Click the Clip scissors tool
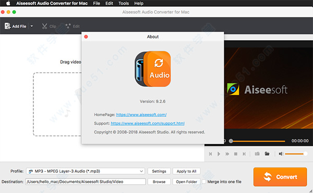The image size is (313, 193). [49, 26]
